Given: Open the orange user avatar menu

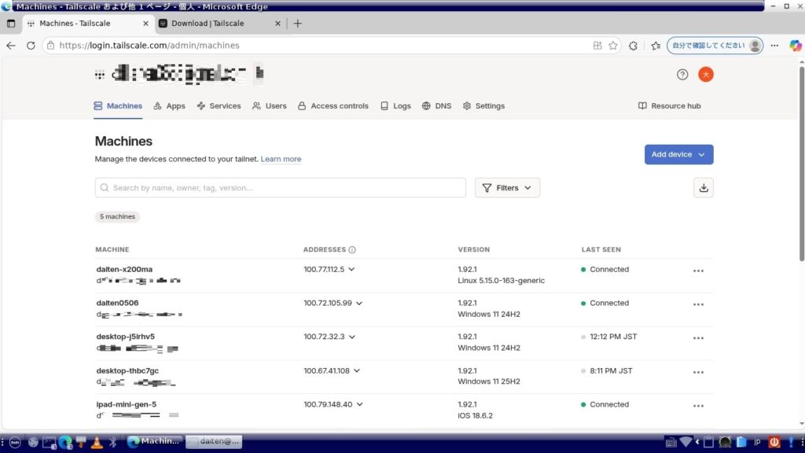Looking at the screenshot, I should pos(706,75).
